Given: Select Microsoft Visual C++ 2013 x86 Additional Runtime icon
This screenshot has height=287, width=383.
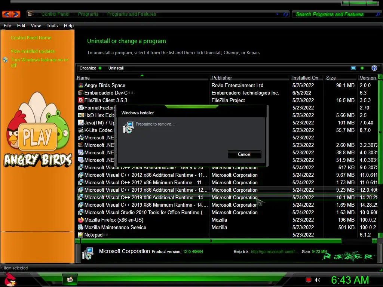Looking at the screenshot, I should click(81, 190).
